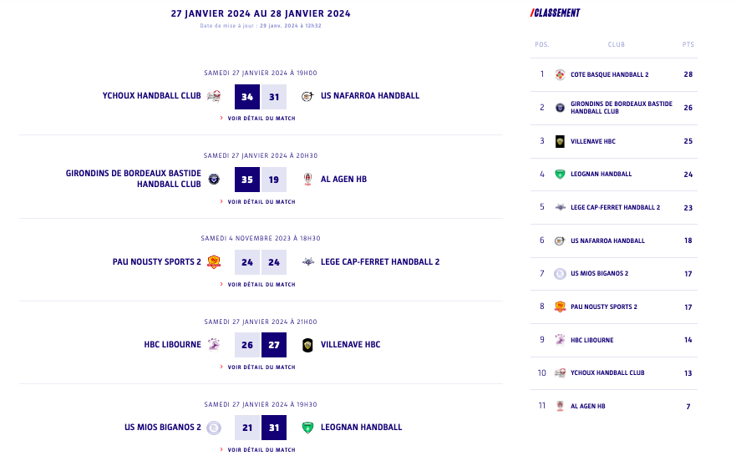Click AL Agen HB logo in match row
Viewport: 736px width, 461px height.
point(307,179)
